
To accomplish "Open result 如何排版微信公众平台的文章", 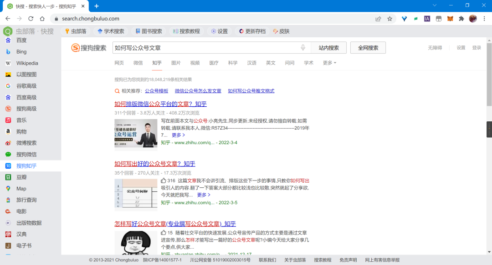I will [160, 104].
